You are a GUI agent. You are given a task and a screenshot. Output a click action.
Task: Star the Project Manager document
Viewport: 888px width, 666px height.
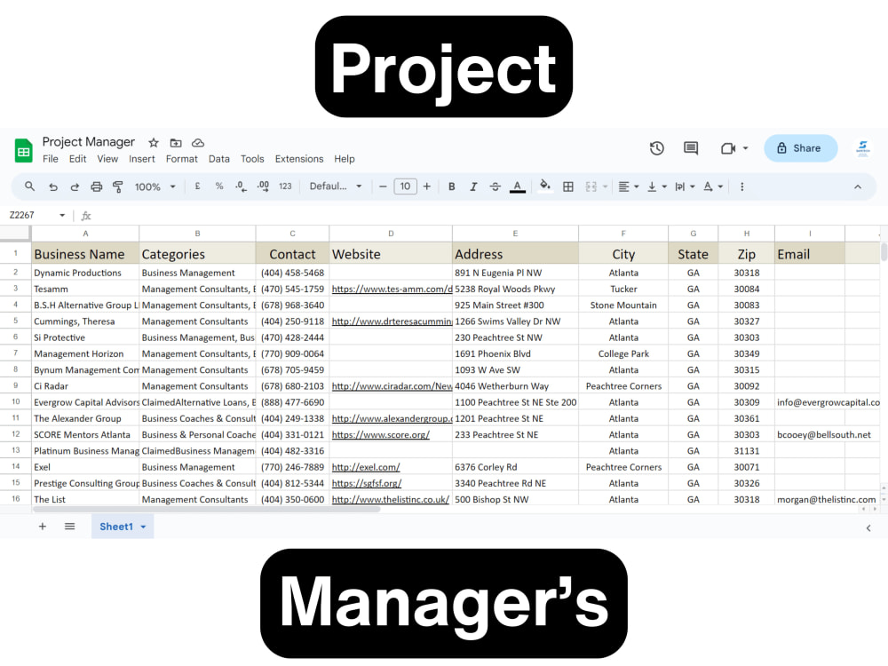[x=153, y=143]
